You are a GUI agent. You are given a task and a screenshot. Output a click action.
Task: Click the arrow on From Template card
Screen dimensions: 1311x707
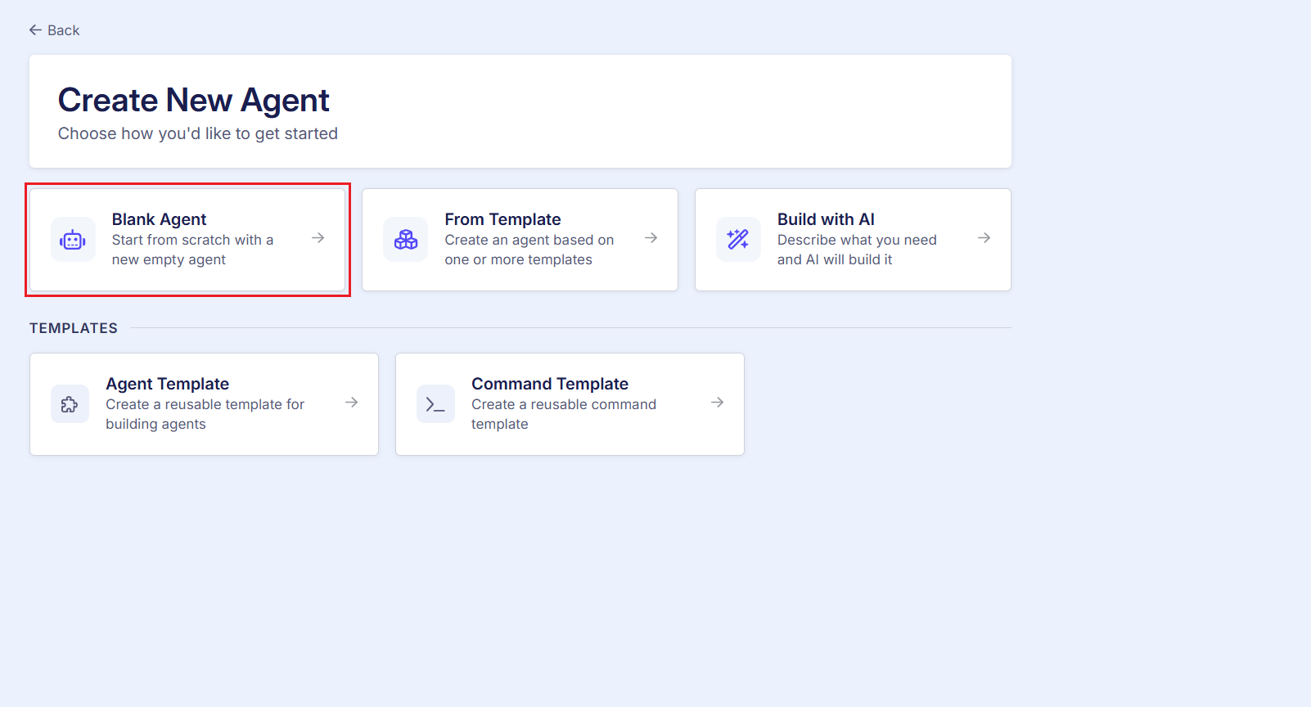(651, 238)
